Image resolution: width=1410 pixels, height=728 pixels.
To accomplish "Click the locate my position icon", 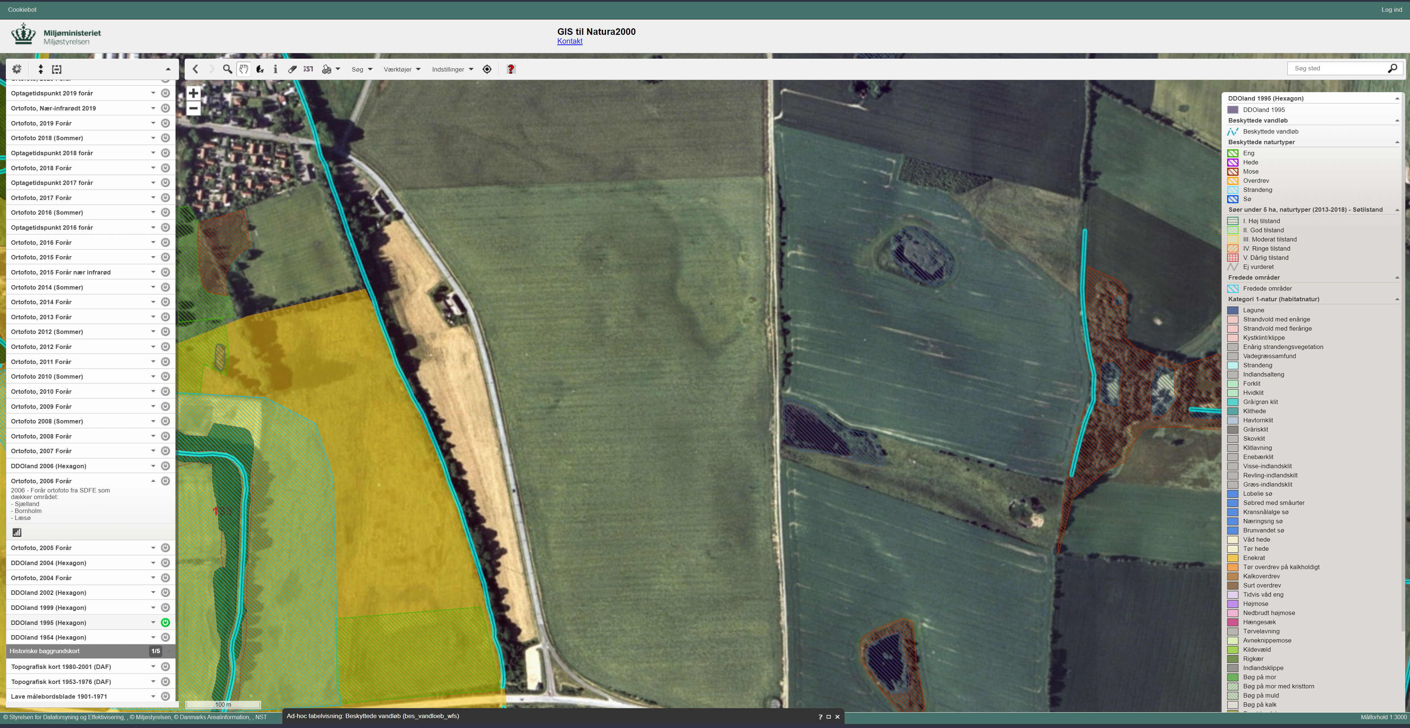I will (487, 69).
